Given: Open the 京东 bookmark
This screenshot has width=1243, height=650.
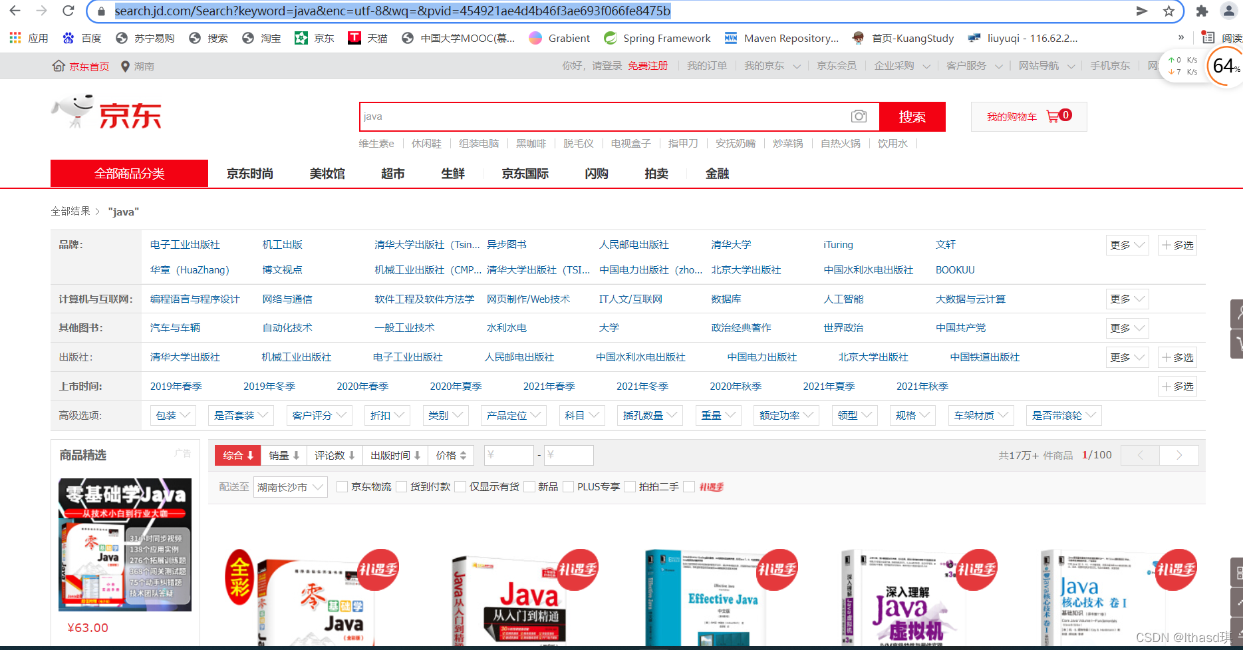Looking at the screenshot, I should [315, 38].
